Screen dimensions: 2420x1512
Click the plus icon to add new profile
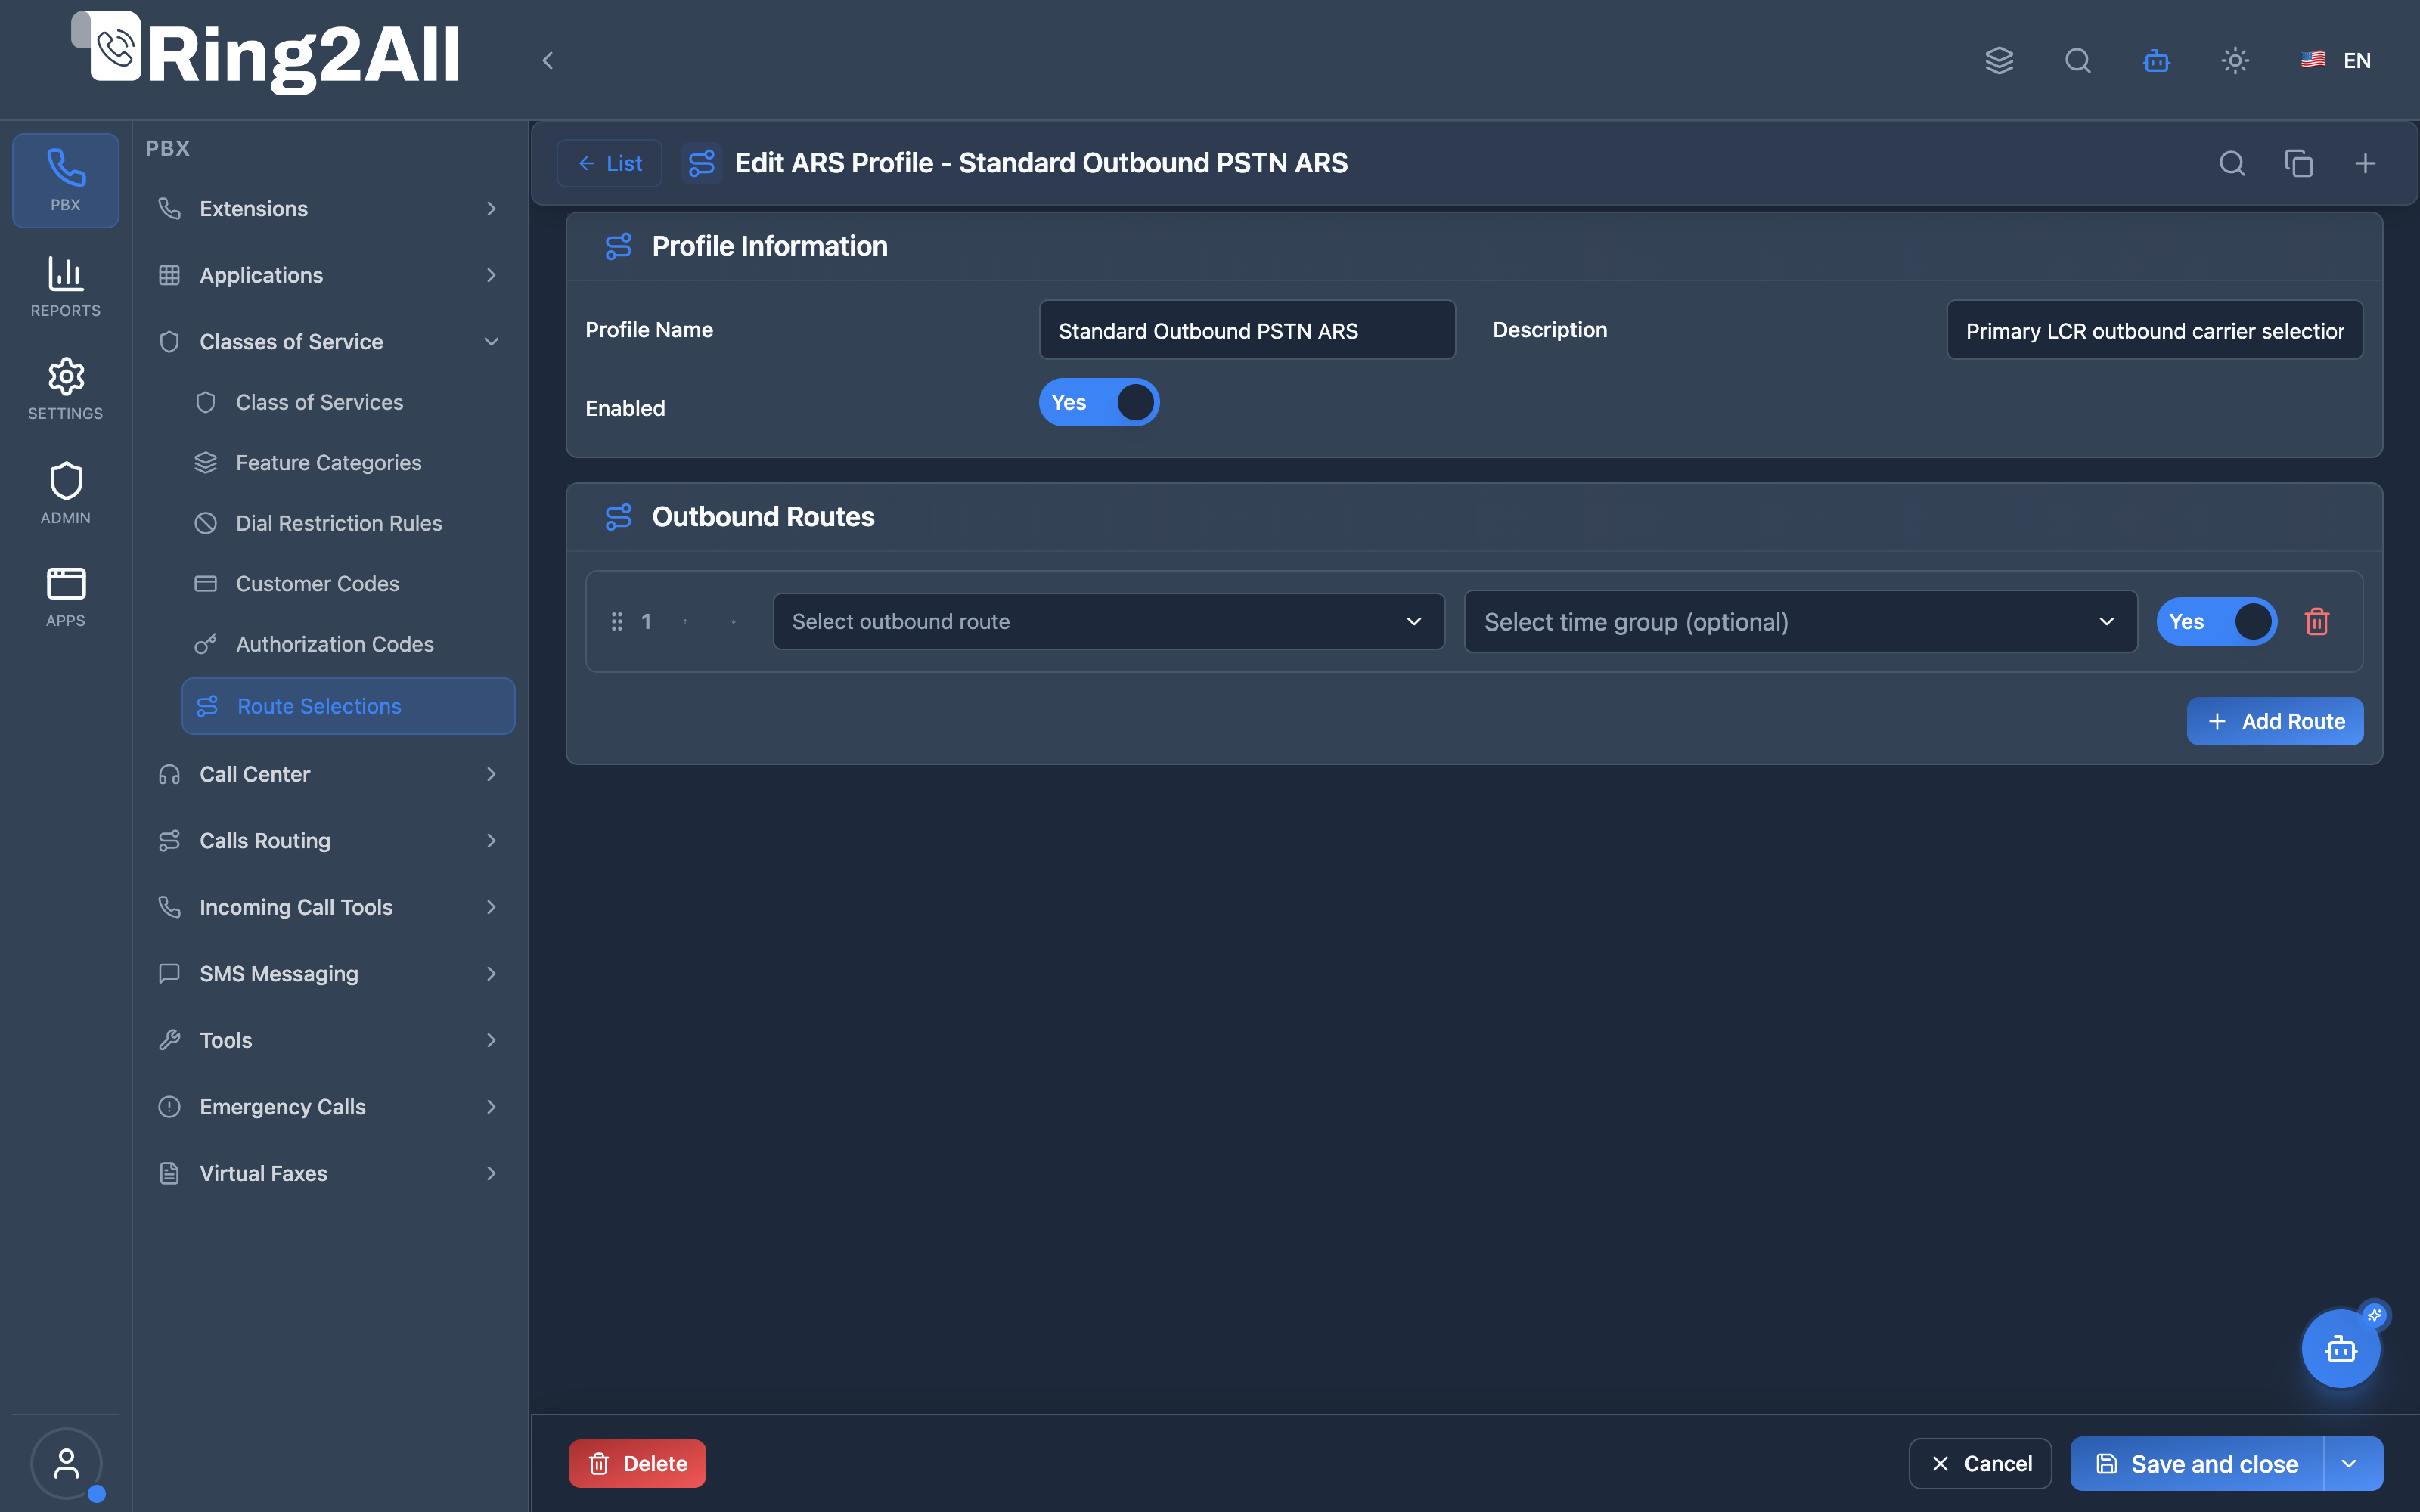[2365, 163]
